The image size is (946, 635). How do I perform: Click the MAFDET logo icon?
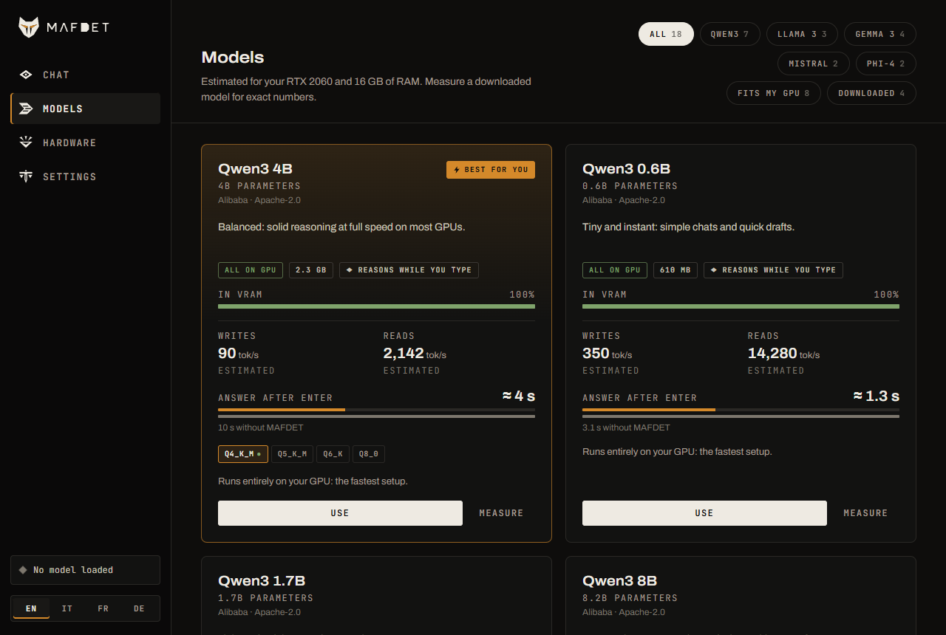(29, 27)
